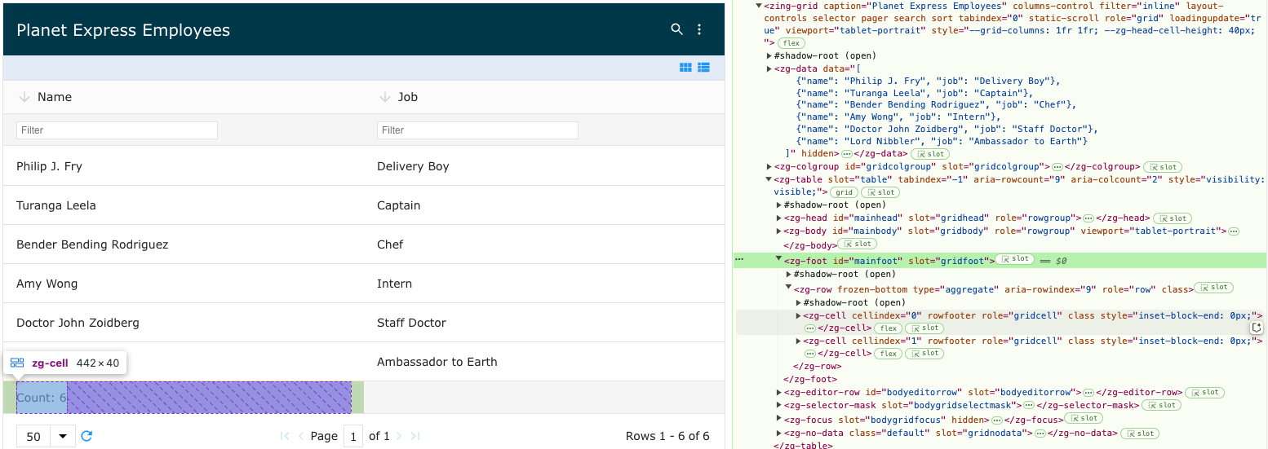
Task: Click the reload grid icon
Action: point(86,436)
